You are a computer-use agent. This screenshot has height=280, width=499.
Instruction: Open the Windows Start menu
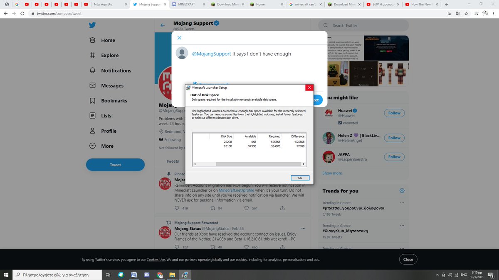point(6,275)
